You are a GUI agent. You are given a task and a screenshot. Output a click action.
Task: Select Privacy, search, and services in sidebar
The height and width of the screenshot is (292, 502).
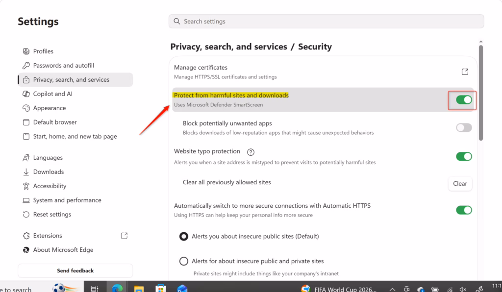pos(75,80)
